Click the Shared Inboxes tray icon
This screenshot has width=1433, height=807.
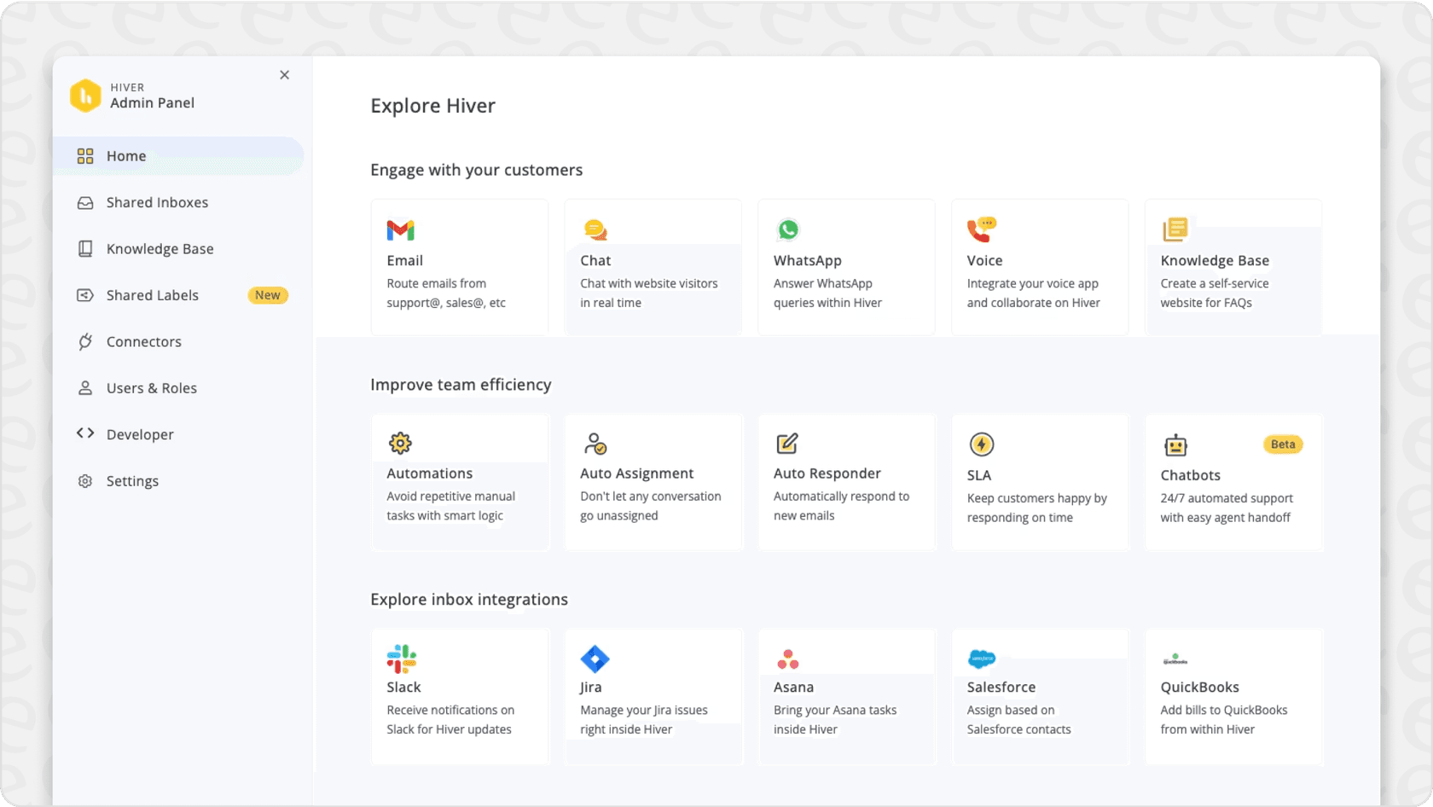point(85,203)
